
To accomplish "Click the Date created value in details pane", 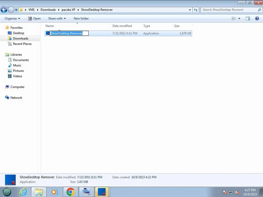I will [144, 177].
